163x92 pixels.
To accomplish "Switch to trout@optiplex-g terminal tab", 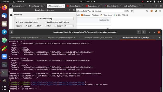I will point(26,38).
